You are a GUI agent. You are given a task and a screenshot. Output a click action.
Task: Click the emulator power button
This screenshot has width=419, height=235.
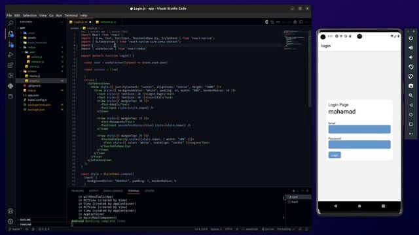pos(410,38)
